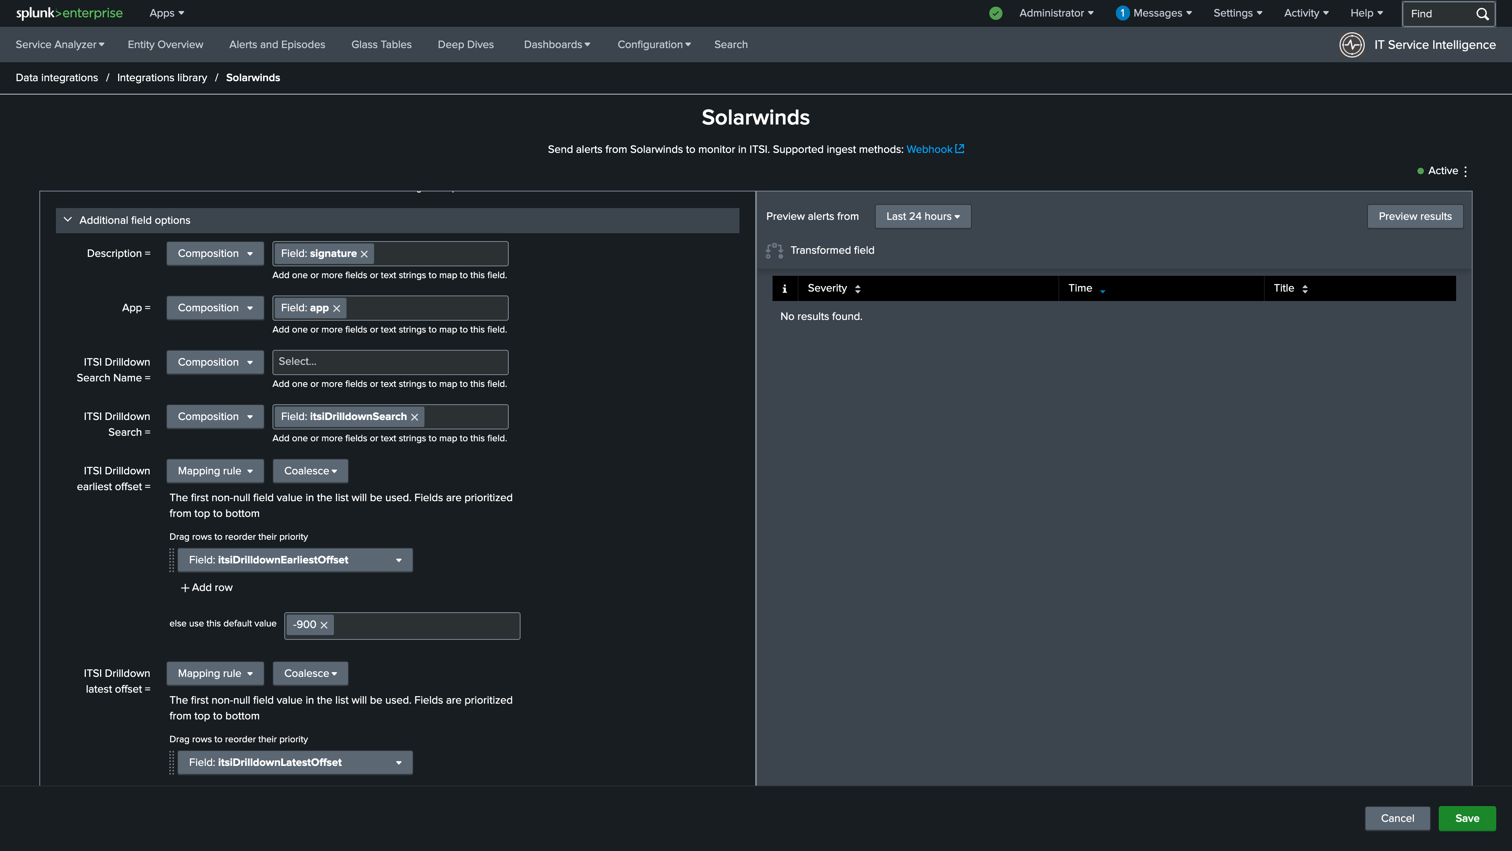
Task: Open Glass Tables page
Action: (x=382, y=45)
